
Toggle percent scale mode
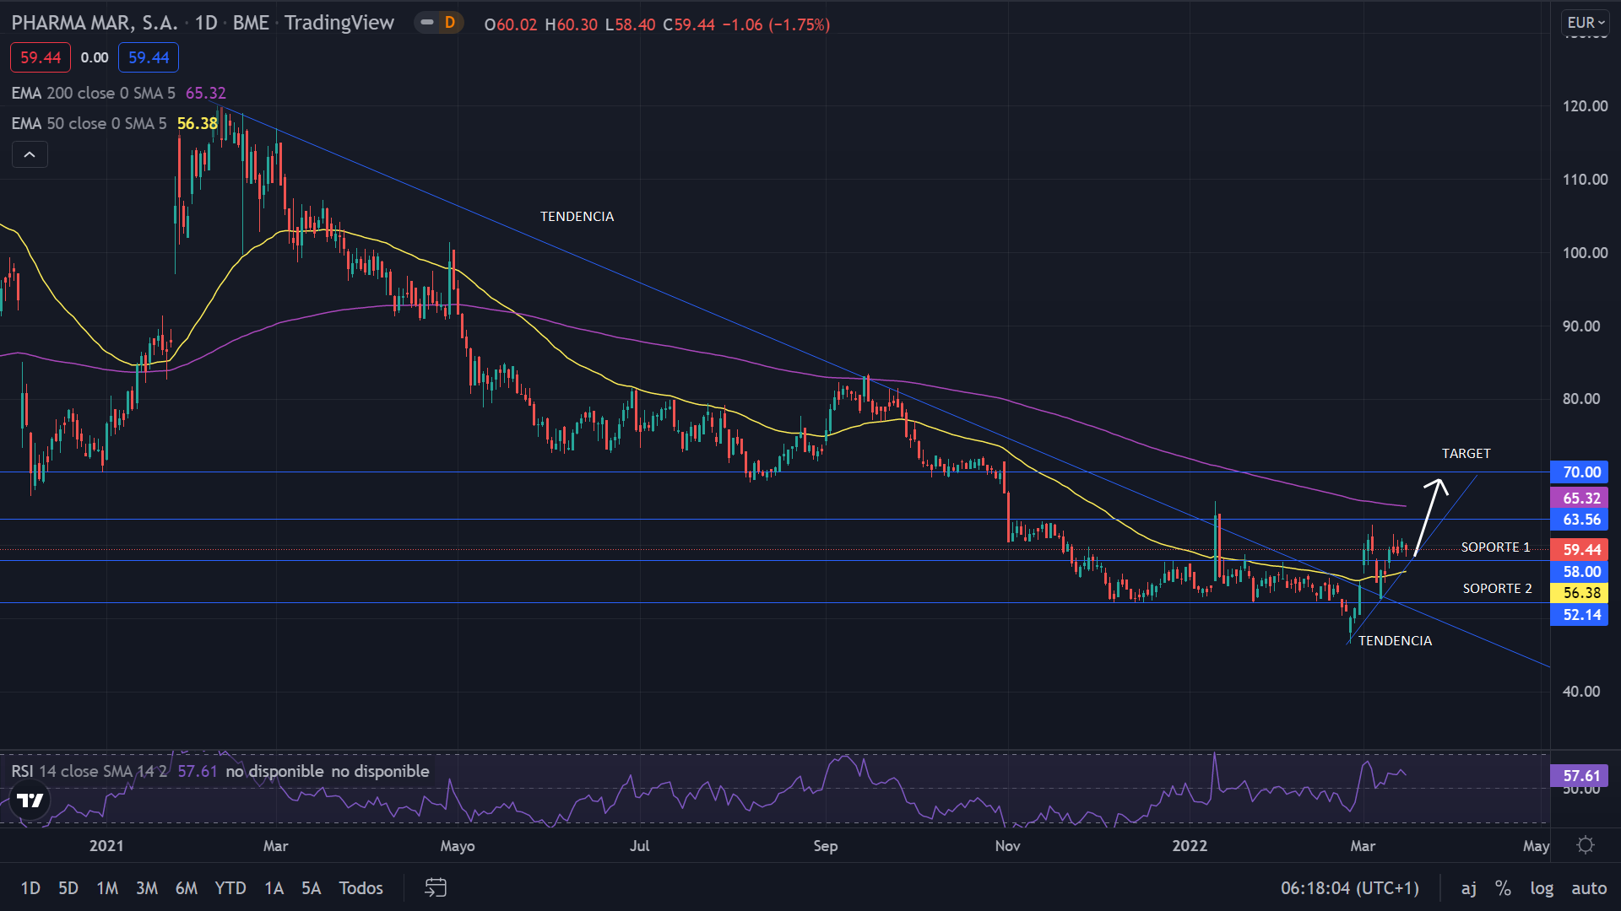1503,887
